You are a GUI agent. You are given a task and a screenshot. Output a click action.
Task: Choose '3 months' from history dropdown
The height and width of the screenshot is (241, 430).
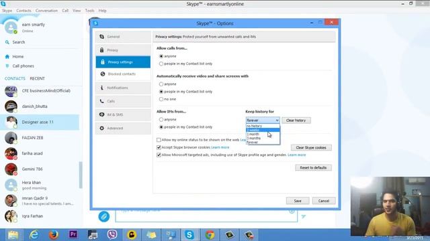263,139
